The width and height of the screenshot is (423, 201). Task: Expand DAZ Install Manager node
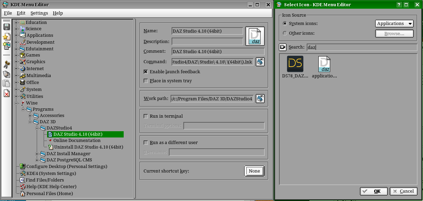pos(37,154)
